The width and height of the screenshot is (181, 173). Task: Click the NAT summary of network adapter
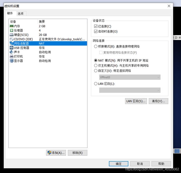pyautogui.click(x=42, y=43)
